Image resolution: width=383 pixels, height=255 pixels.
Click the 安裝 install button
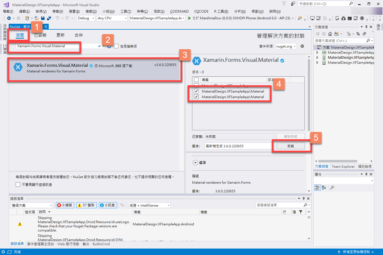pyautogui.click(x=290, y=146)
